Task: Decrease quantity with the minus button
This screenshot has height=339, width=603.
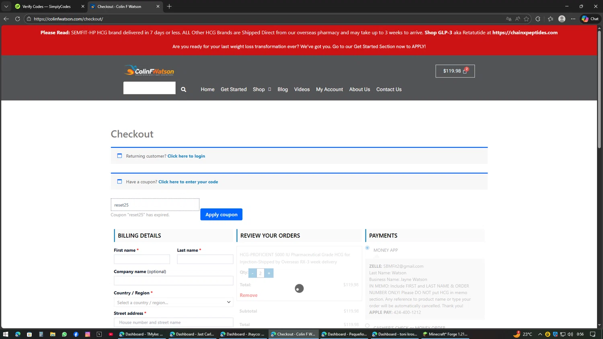Action: (x=252, y=273)
